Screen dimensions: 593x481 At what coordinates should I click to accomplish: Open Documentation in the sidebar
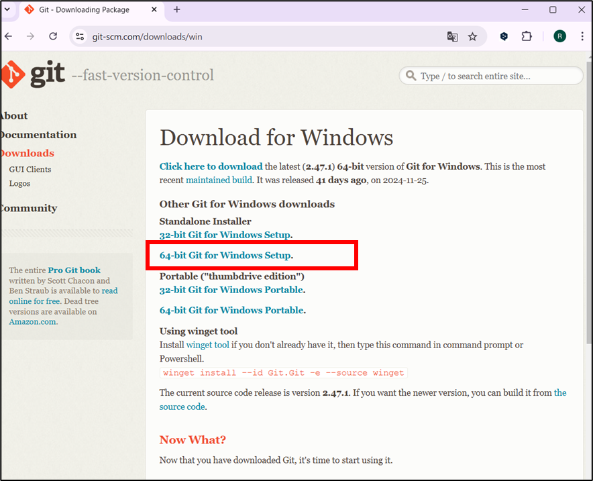(39, 135)
